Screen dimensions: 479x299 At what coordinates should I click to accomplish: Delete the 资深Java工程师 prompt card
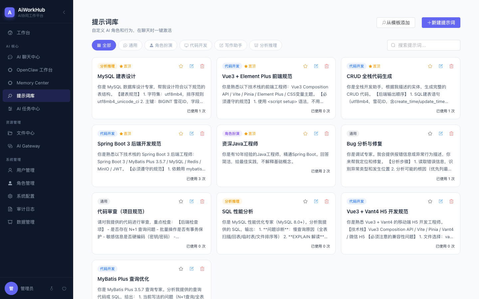327,134
